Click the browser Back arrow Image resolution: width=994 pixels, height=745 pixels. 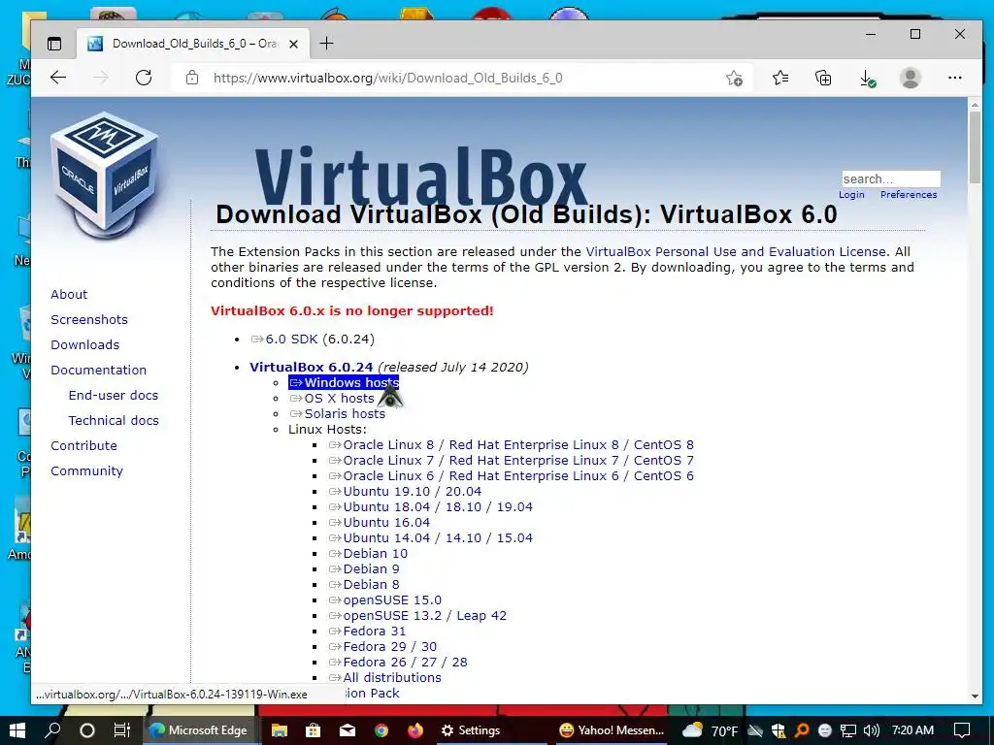pyautogui.click(x=58, y=78)
